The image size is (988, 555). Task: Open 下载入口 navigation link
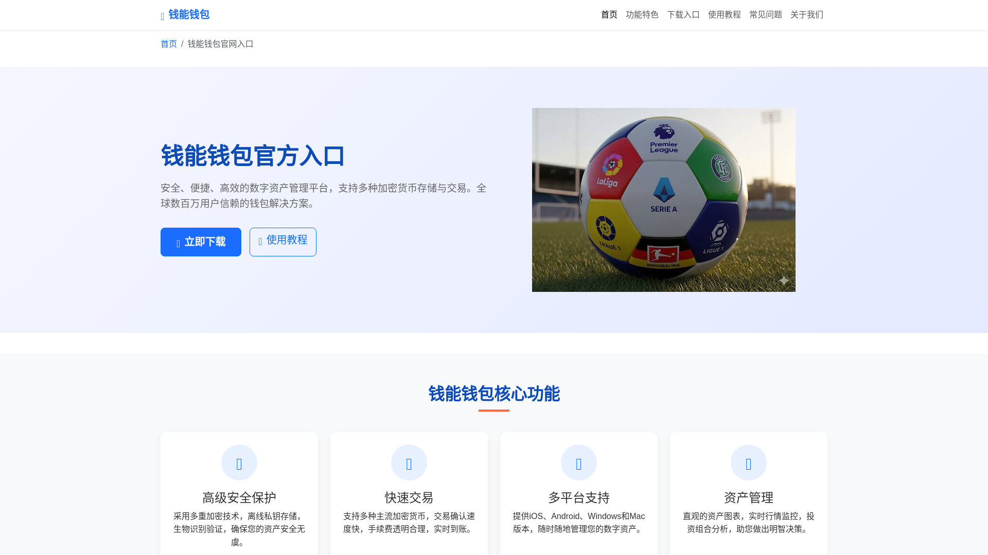click(x=683, y=15)
